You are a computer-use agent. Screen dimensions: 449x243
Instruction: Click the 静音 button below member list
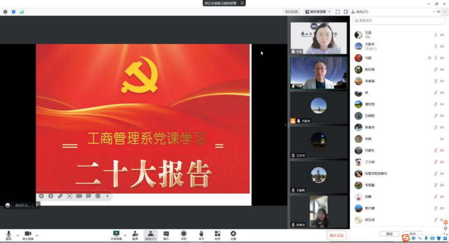tap(389, 234)
